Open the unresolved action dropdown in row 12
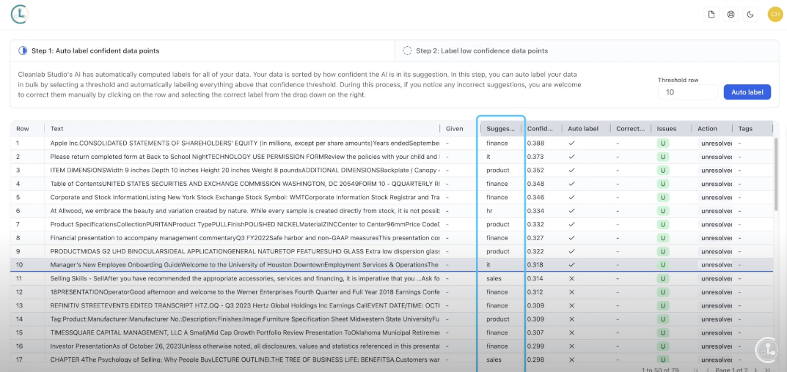The width and height of the screenshot is (787, 372). click(x=714, y=292)
